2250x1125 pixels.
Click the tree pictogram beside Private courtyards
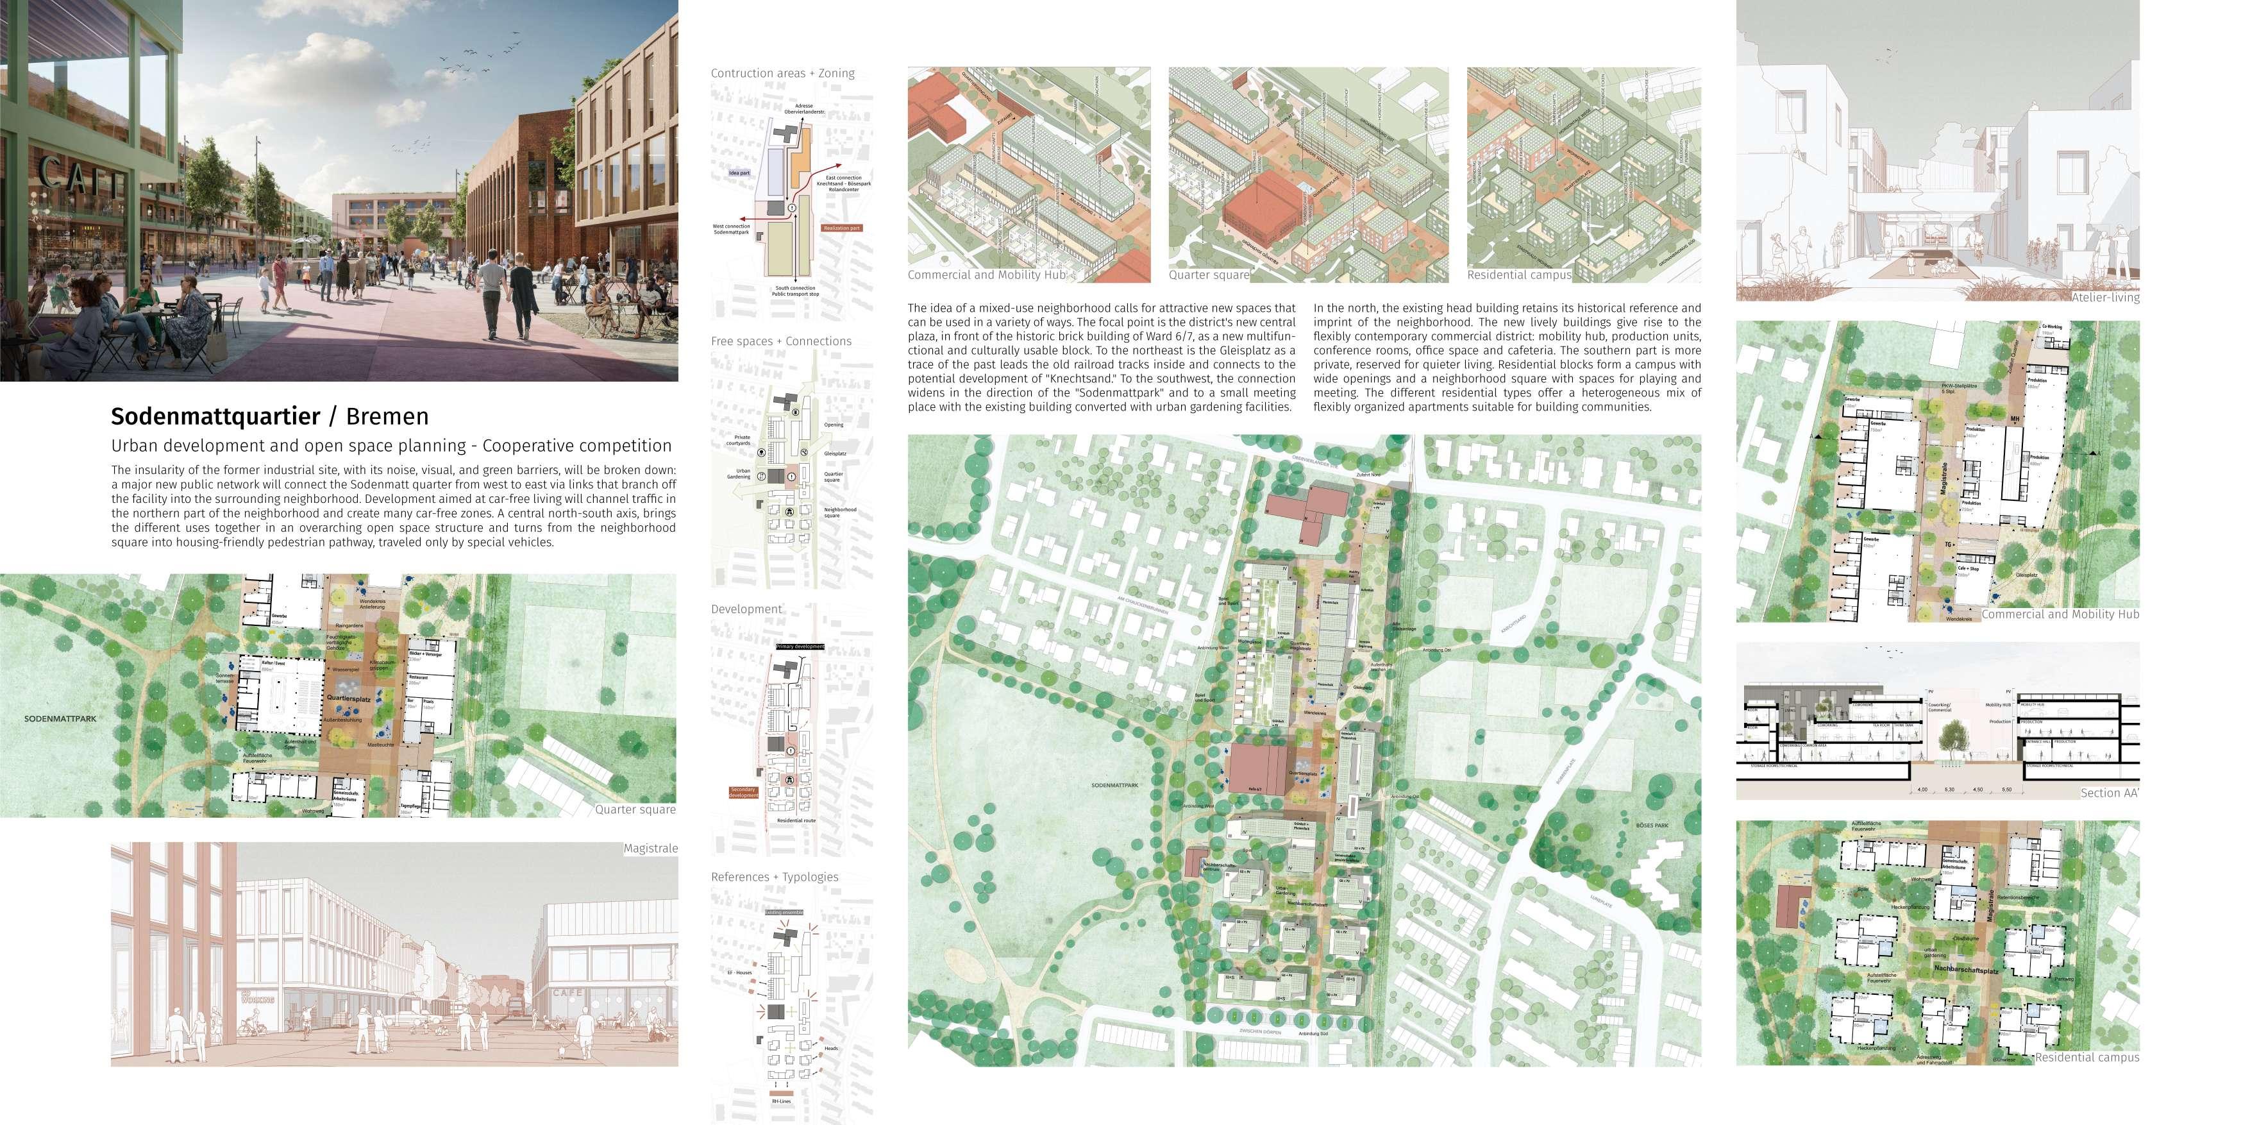tap(762, 453)
